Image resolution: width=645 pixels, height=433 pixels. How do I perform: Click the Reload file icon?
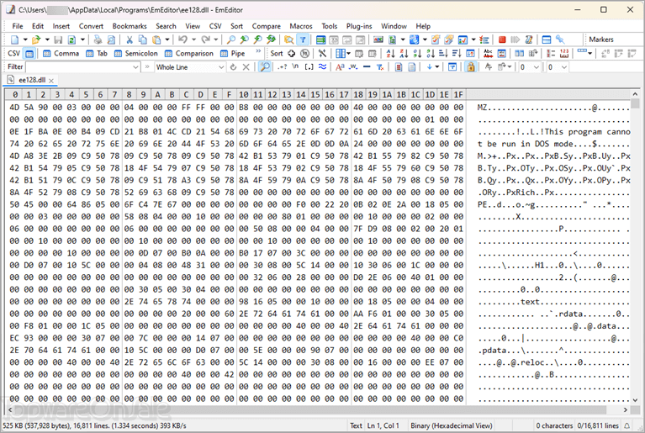coord(71,40)
